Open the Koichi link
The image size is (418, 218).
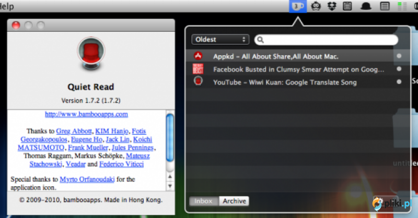tap(143, 139)
